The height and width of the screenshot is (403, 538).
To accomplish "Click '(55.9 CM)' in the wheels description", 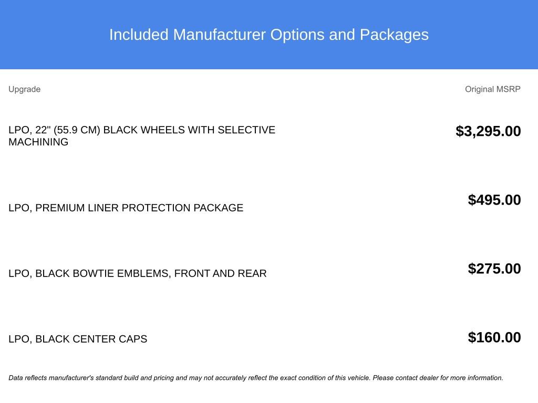I will pyautogui.click(x=77, y=130).
